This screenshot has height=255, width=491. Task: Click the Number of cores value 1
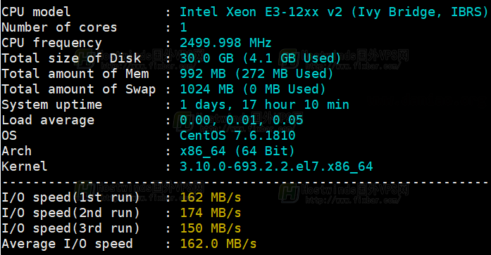point(183,27)
